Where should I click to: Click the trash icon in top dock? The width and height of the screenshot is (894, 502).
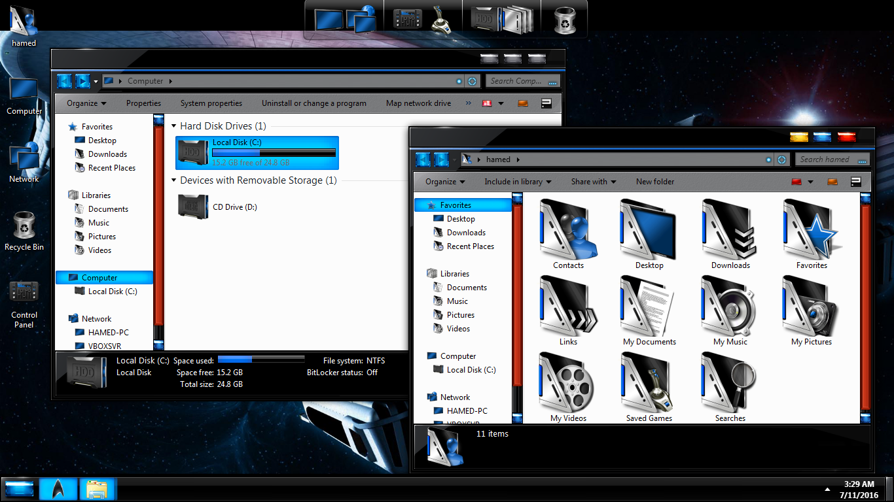(563, 20)
